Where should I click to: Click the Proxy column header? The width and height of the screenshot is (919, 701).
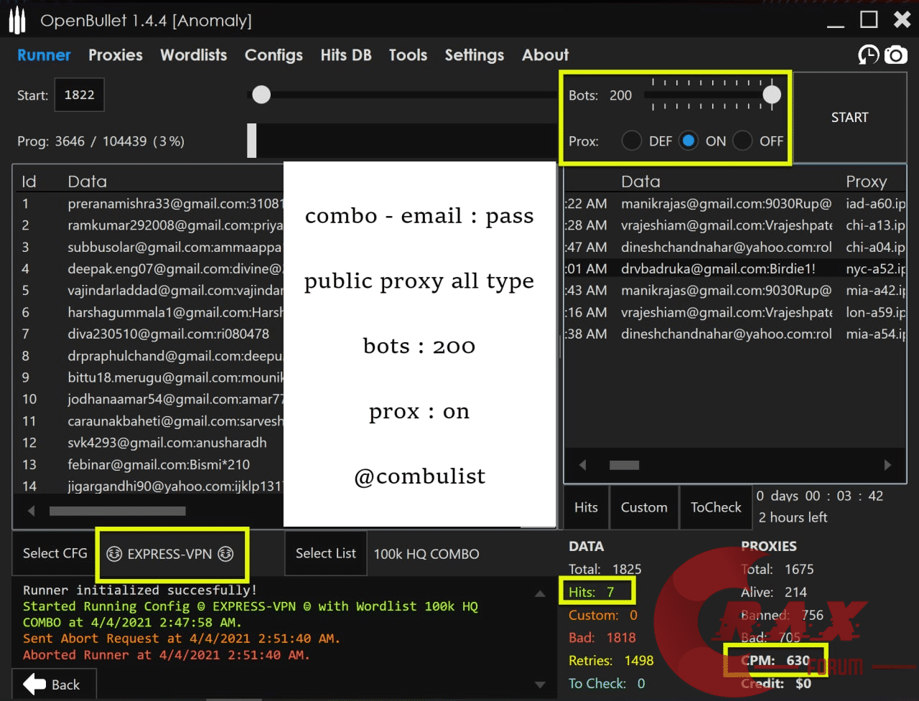(x=867, y=182)
